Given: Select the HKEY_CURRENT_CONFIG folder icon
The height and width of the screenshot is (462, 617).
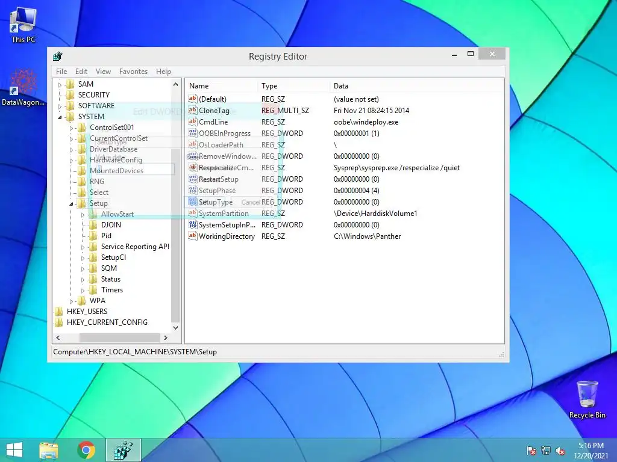Looking at the screenshot, I should tap(59, 322).
